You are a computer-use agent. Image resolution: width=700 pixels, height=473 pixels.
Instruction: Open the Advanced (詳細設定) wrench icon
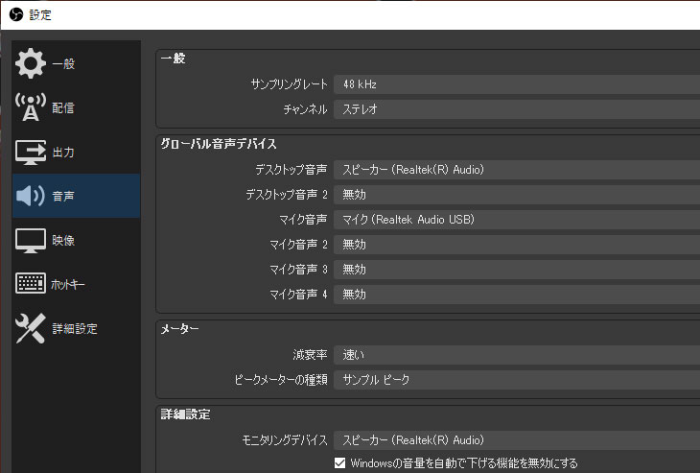point(31,329)
